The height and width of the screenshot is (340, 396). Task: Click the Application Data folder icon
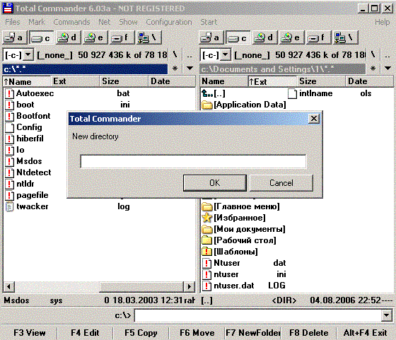pos(206,105)
